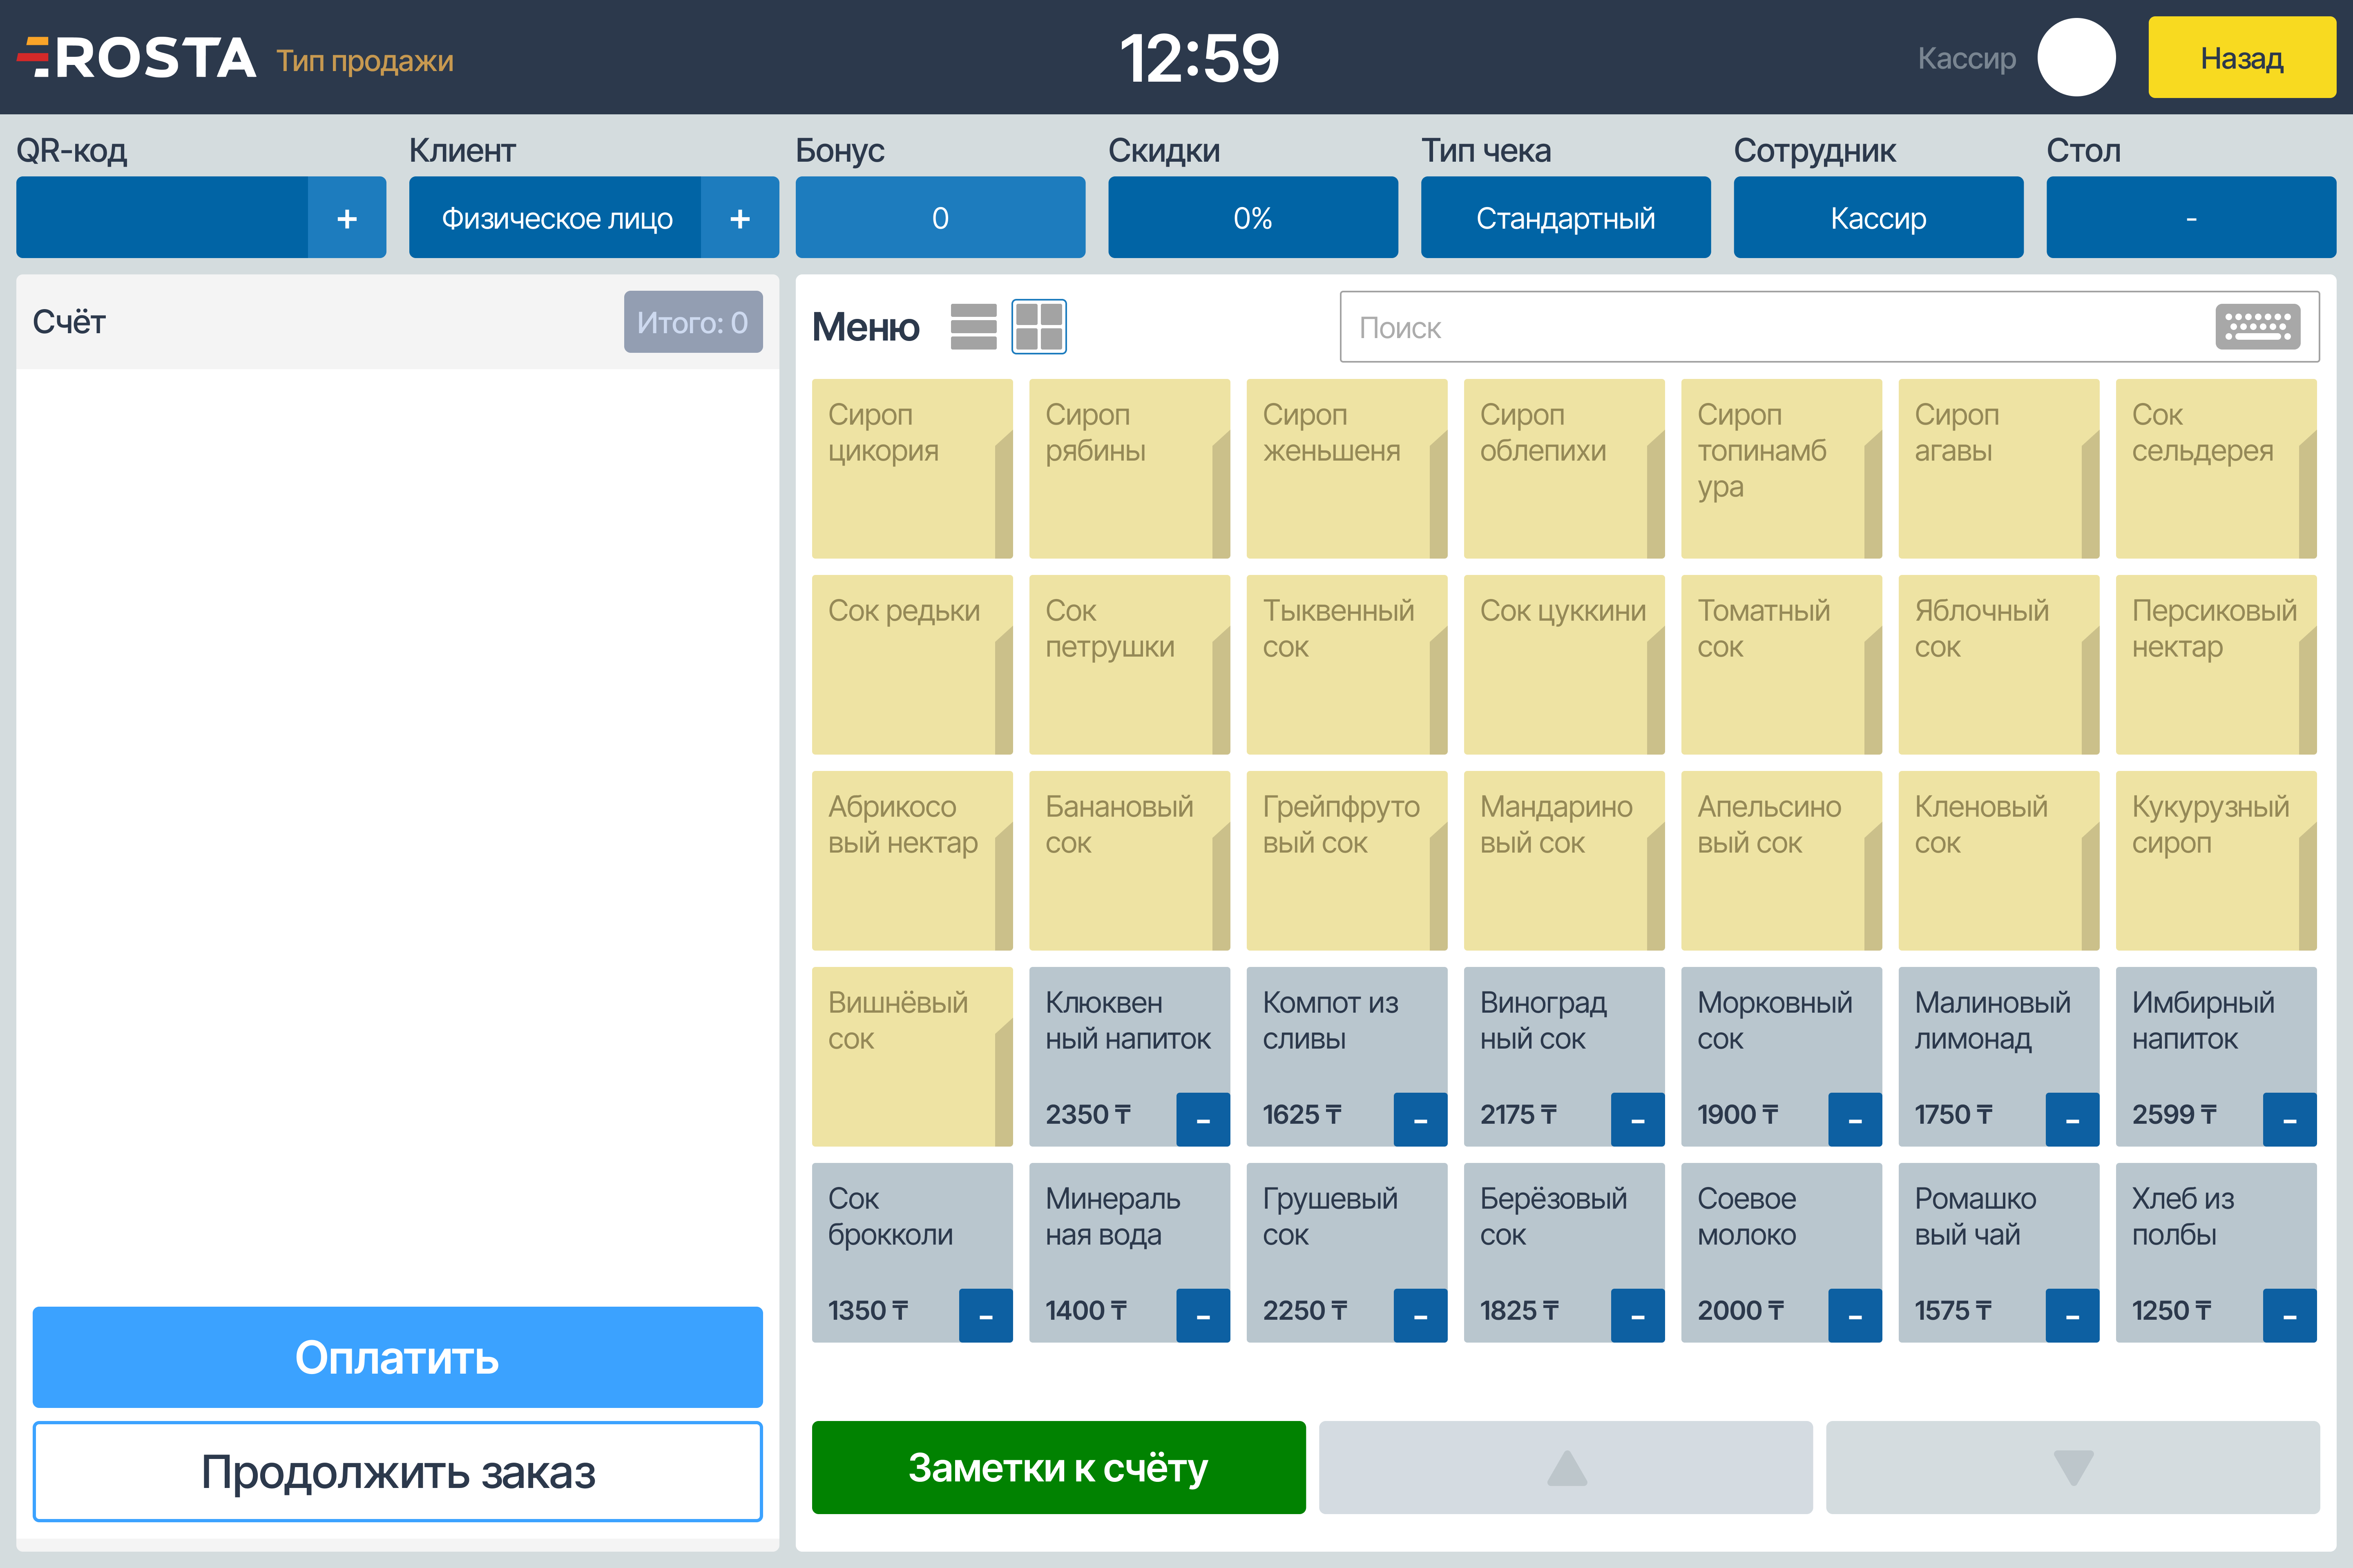This screenshot has width=2353, height=1568.
Task: Open Заметки к счёту notes
Action: [x=1058, y=1467]
